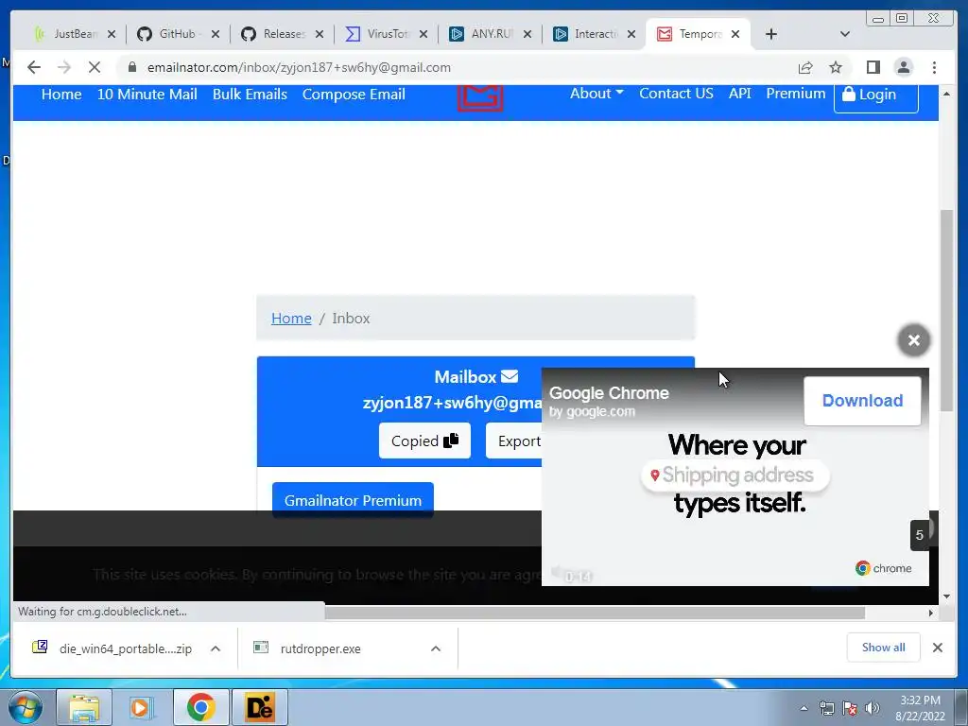This screenshot has height=726, width=968.
Task: Click the Export button
Action: tap(513, 441)
